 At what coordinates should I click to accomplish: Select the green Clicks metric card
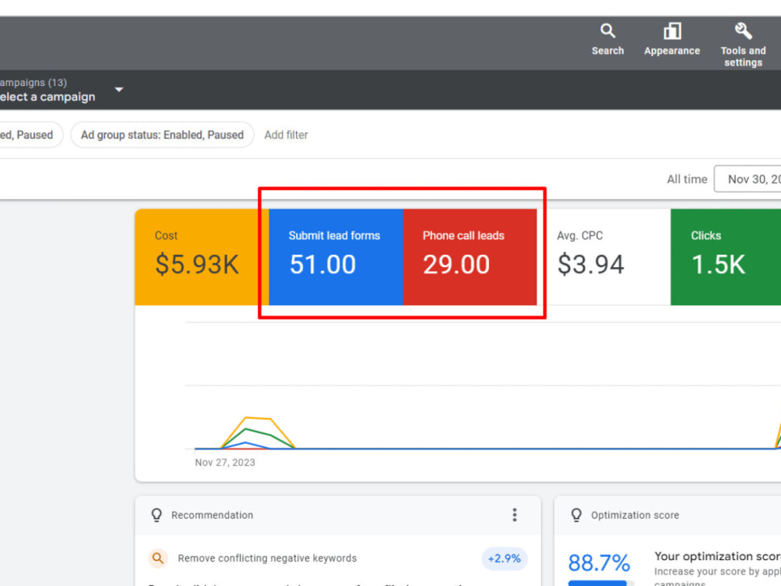(726, 257)
